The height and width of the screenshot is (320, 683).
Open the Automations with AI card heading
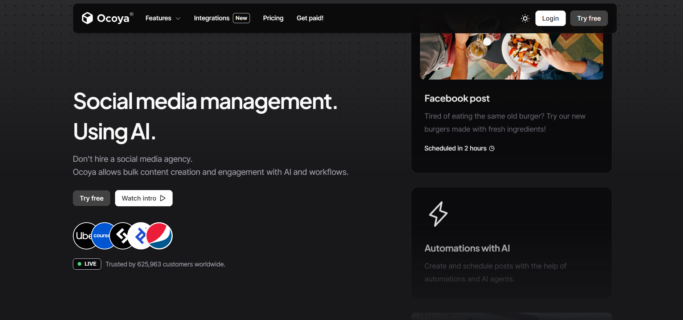tap(467, 248)
